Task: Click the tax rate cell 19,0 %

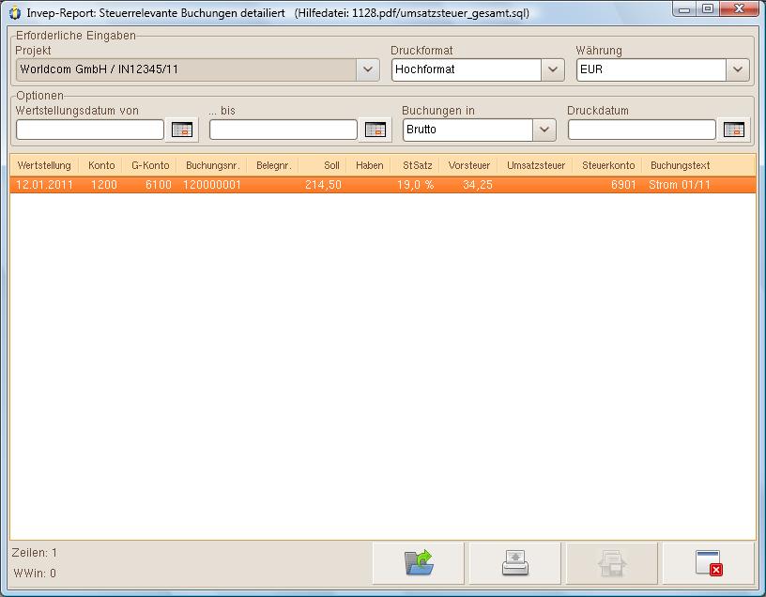Action: coord(415,185)
